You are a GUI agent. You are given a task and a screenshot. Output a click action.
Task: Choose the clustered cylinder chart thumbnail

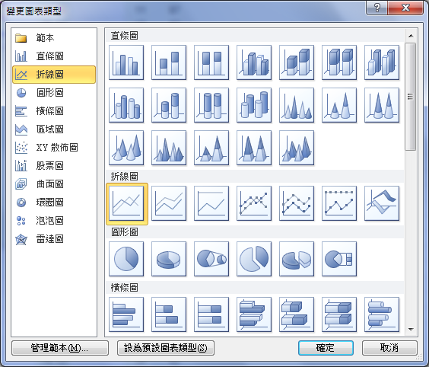click(x=126, y=105)
